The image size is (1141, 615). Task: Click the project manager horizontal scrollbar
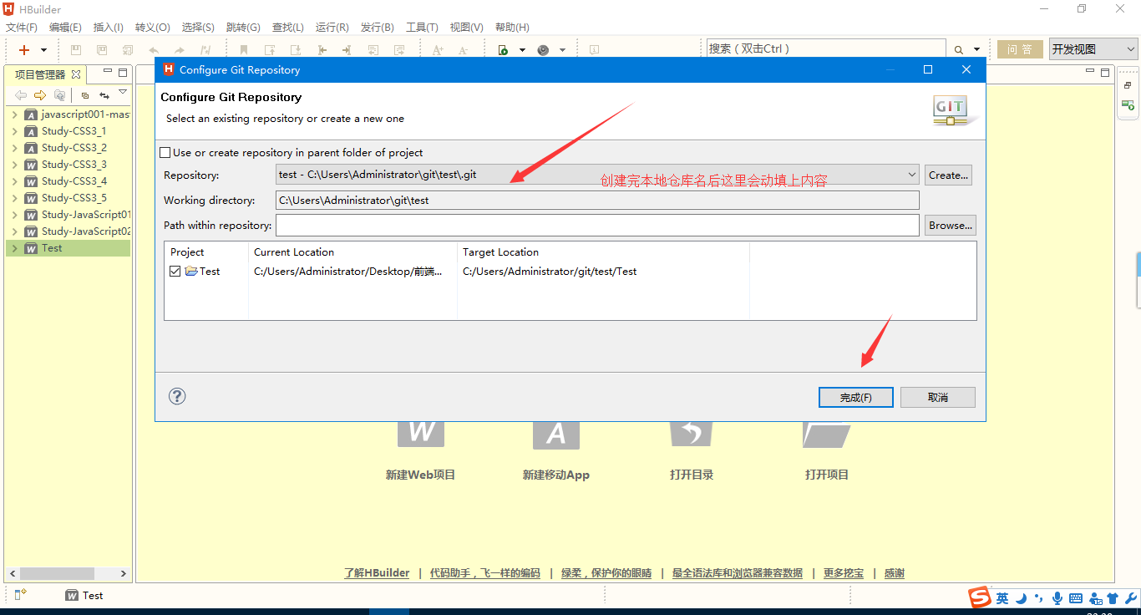pyautogui.click(x=57, y=574)
